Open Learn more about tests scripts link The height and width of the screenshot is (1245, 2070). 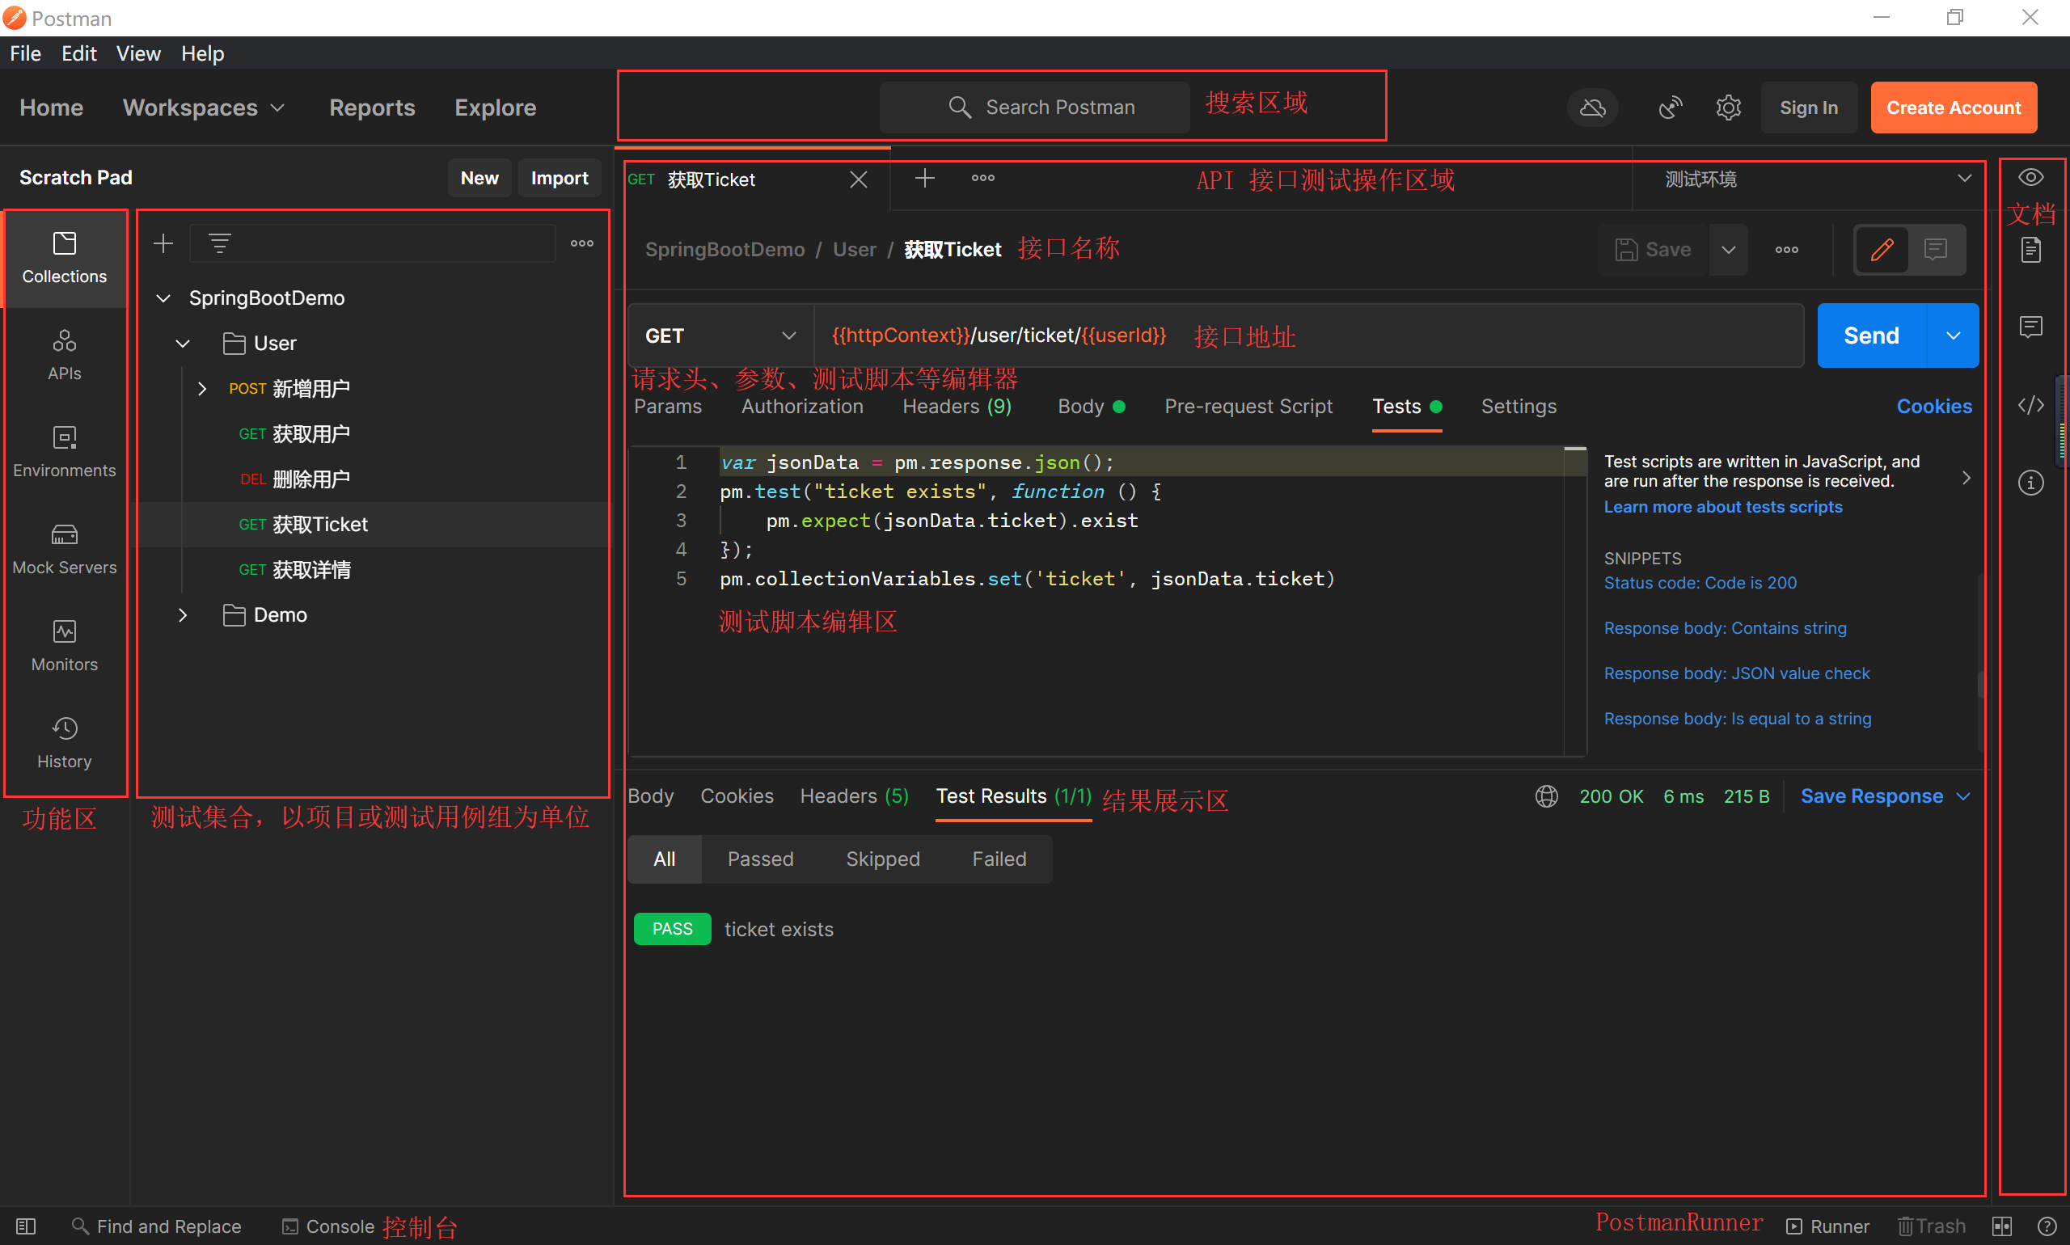tap(1722, 507)
